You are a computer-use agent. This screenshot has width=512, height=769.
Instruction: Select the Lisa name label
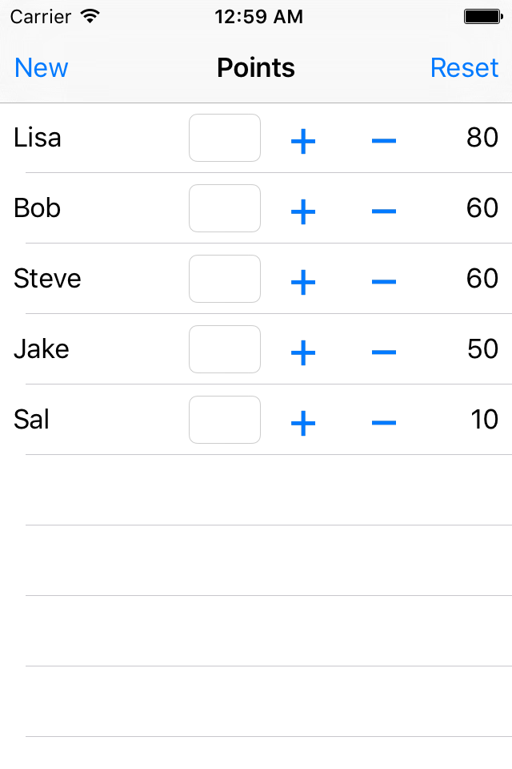click(x=38, y=137)
